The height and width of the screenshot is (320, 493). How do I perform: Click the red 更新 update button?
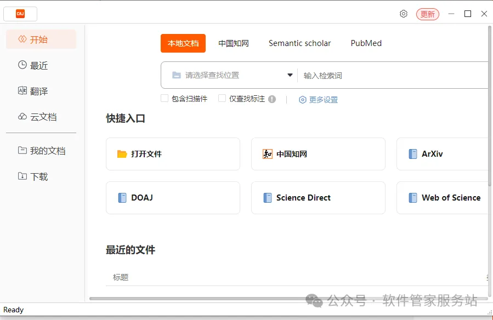click(x=428, y=14)
